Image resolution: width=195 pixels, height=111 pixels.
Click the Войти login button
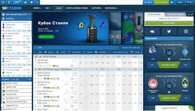point(148,2)
